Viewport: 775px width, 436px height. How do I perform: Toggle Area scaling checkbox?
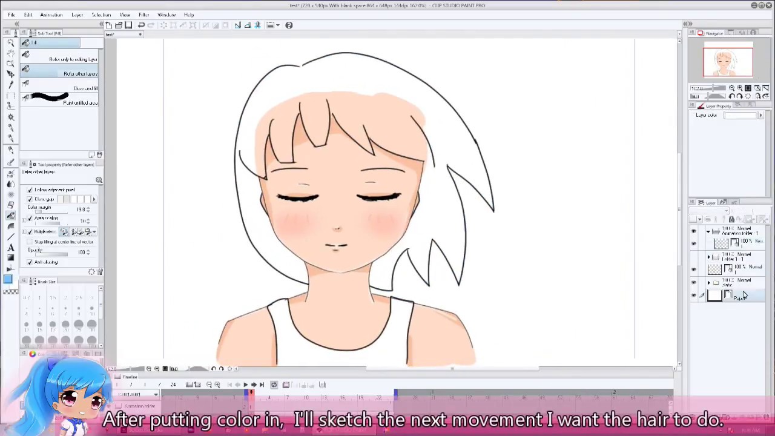[30, 218]
